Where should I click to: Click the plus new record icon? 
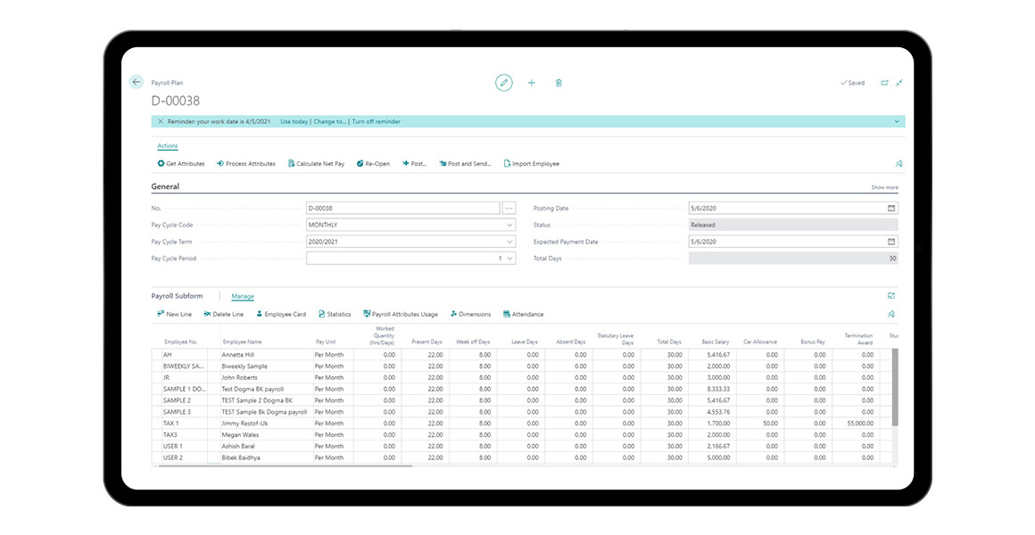coord(532,83)
